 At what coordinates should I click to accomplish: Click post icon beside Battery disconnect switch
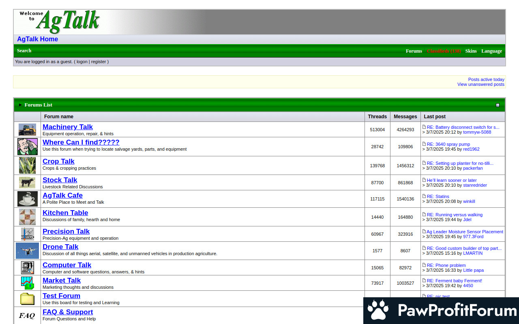coord(424,127)
